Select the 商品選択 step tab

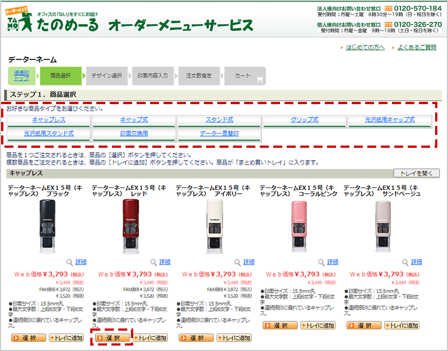click(x=60, y=76)
